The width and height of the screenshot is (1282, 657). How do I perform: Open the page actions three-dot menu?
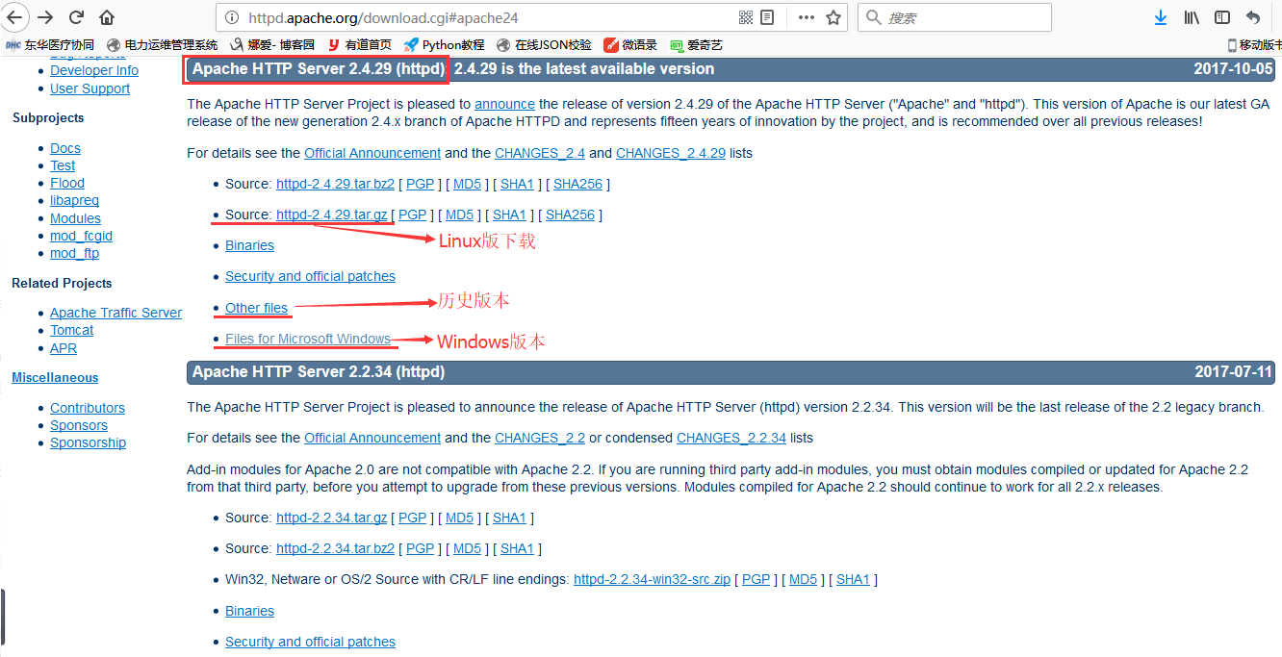click(x=807, y=17)
